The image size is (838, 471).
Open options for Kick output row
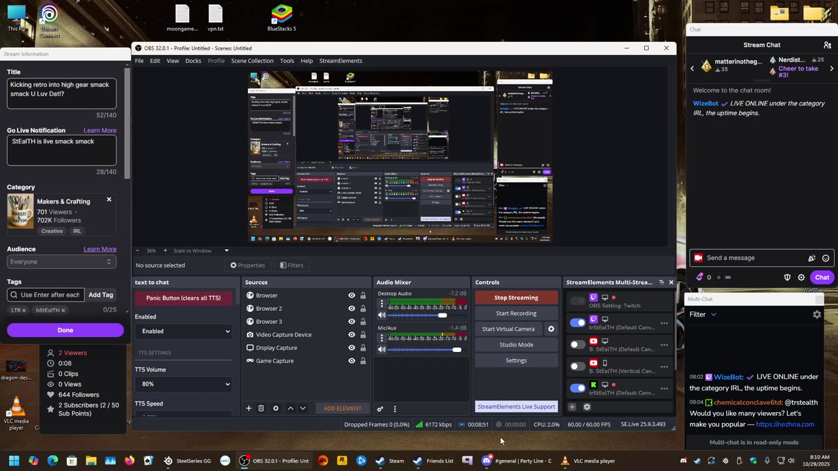click(664, 389)
